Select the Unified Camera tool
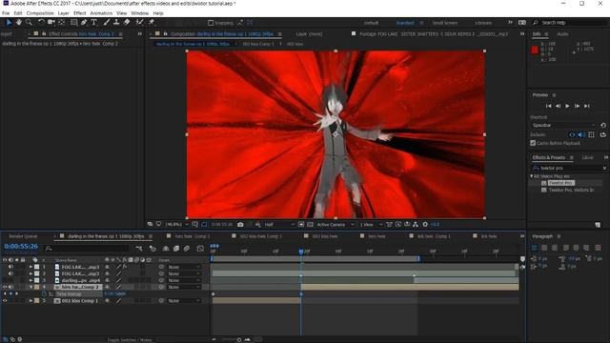This screenshot has height=343, width=610. tap(51, 23)
